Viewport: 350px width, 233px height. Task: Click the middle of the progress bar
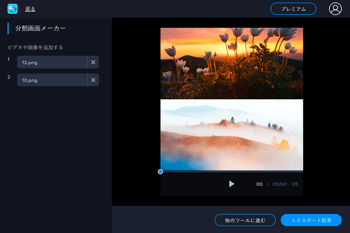(x=232, y=171)
